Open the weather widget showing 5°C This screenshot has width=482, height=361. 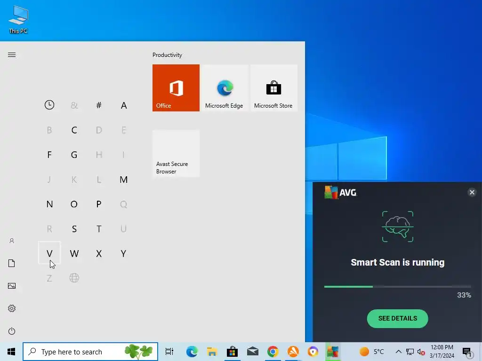pyautogui.click(x=372, y=352)
